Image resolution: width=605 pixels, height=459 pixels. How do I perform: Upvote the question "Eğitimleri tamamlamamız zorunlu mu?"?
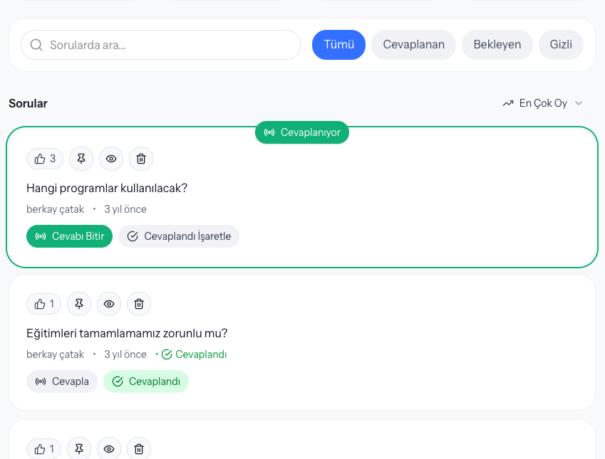tap(43, 303)
